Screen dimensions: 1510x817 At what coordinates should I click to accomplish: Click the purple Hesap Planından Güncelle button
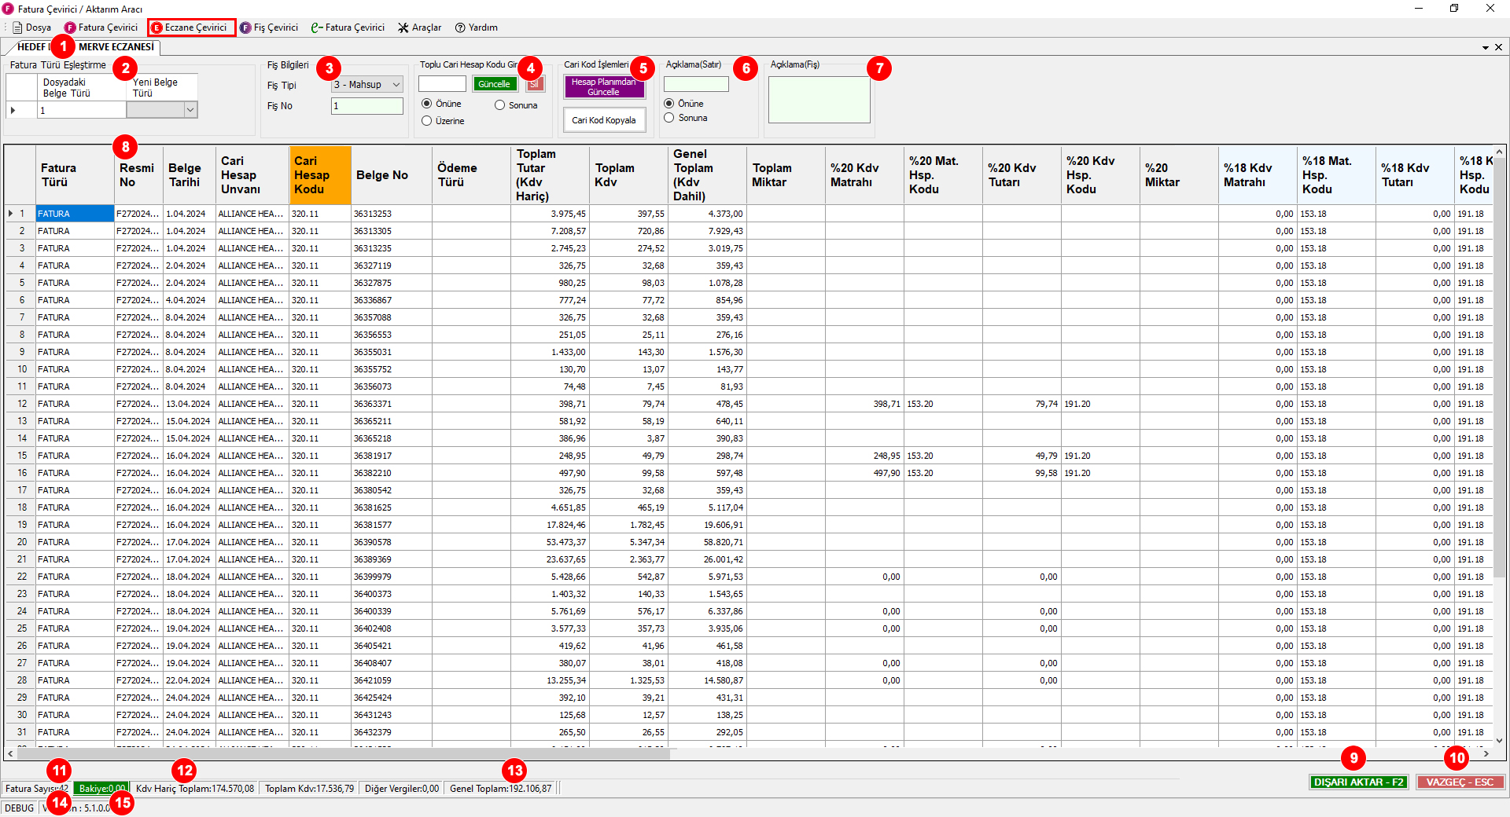pos(604,87)
